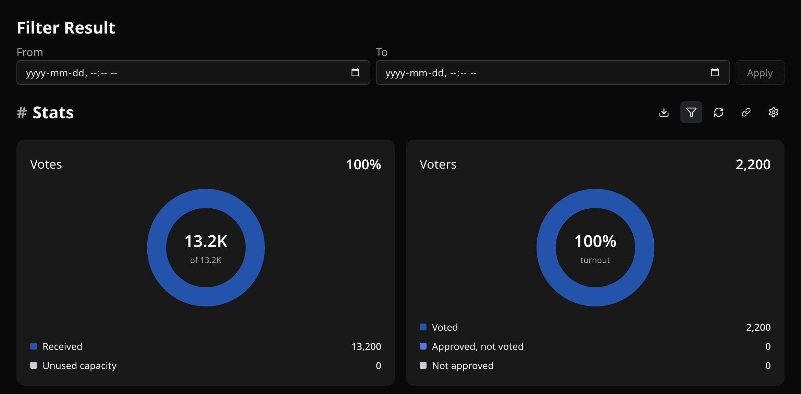
Task: Click the Votes card title
Action: click(x=46, y=165)
